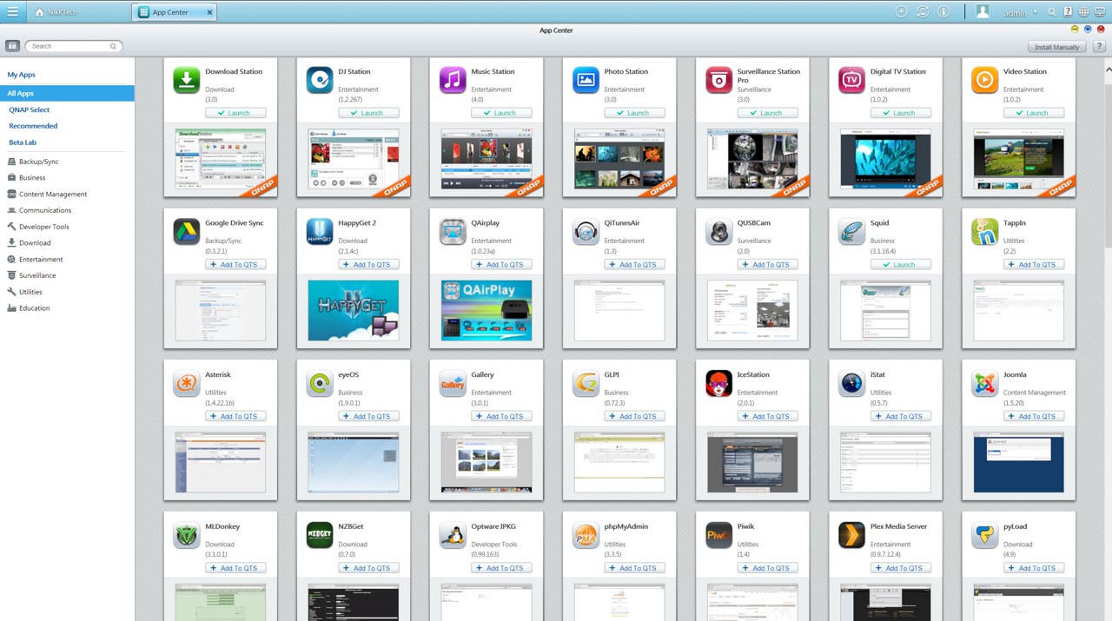Click the Photo Station app icon
Image resolution: width=1112 pixels, height=621 pixels.
[x=586, y=80]
